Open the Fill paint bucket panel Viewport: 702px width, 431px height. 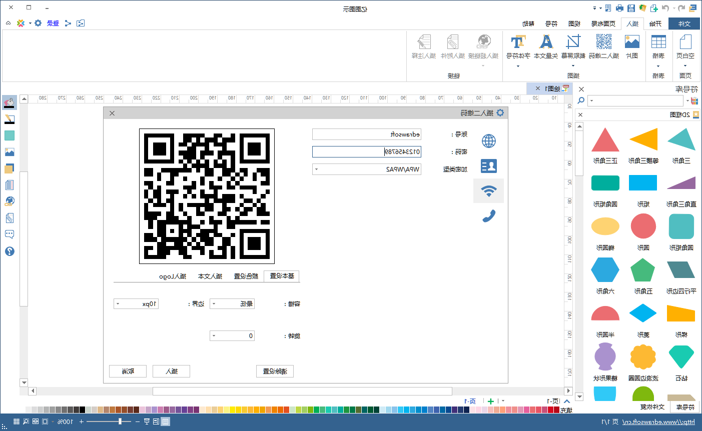[9, 102]
